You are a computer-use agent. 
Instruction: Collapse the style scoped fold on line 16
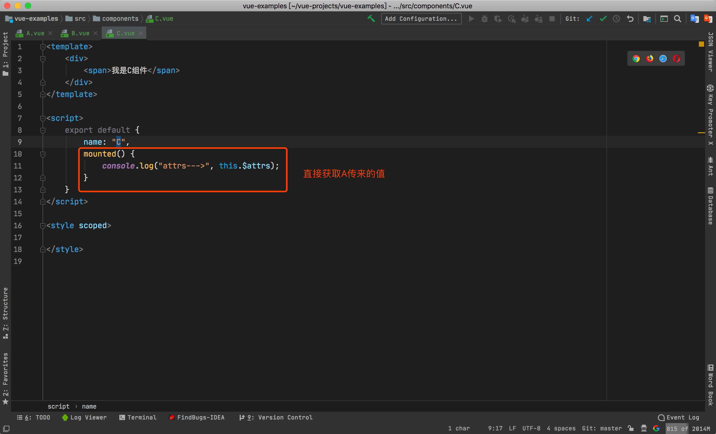[43, 226]
